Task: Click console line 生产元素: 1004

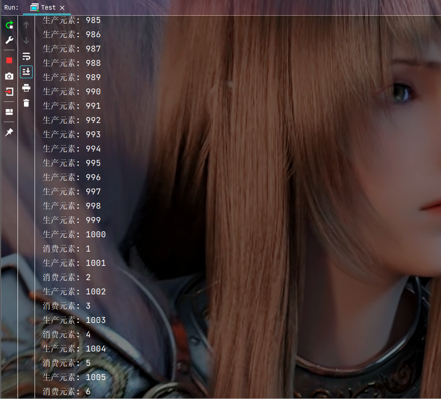Action: [74, 349]
